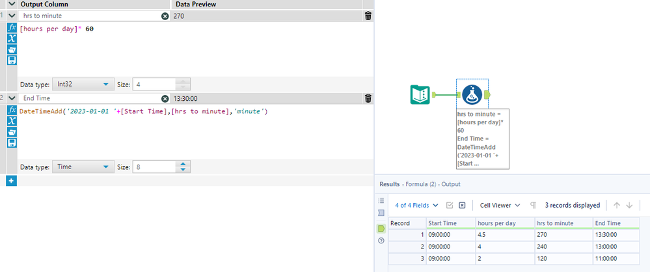This screenshot has height=272, width=650.
Task: Open columns and constants for hrs to minute expression
Action: (12, 38)
